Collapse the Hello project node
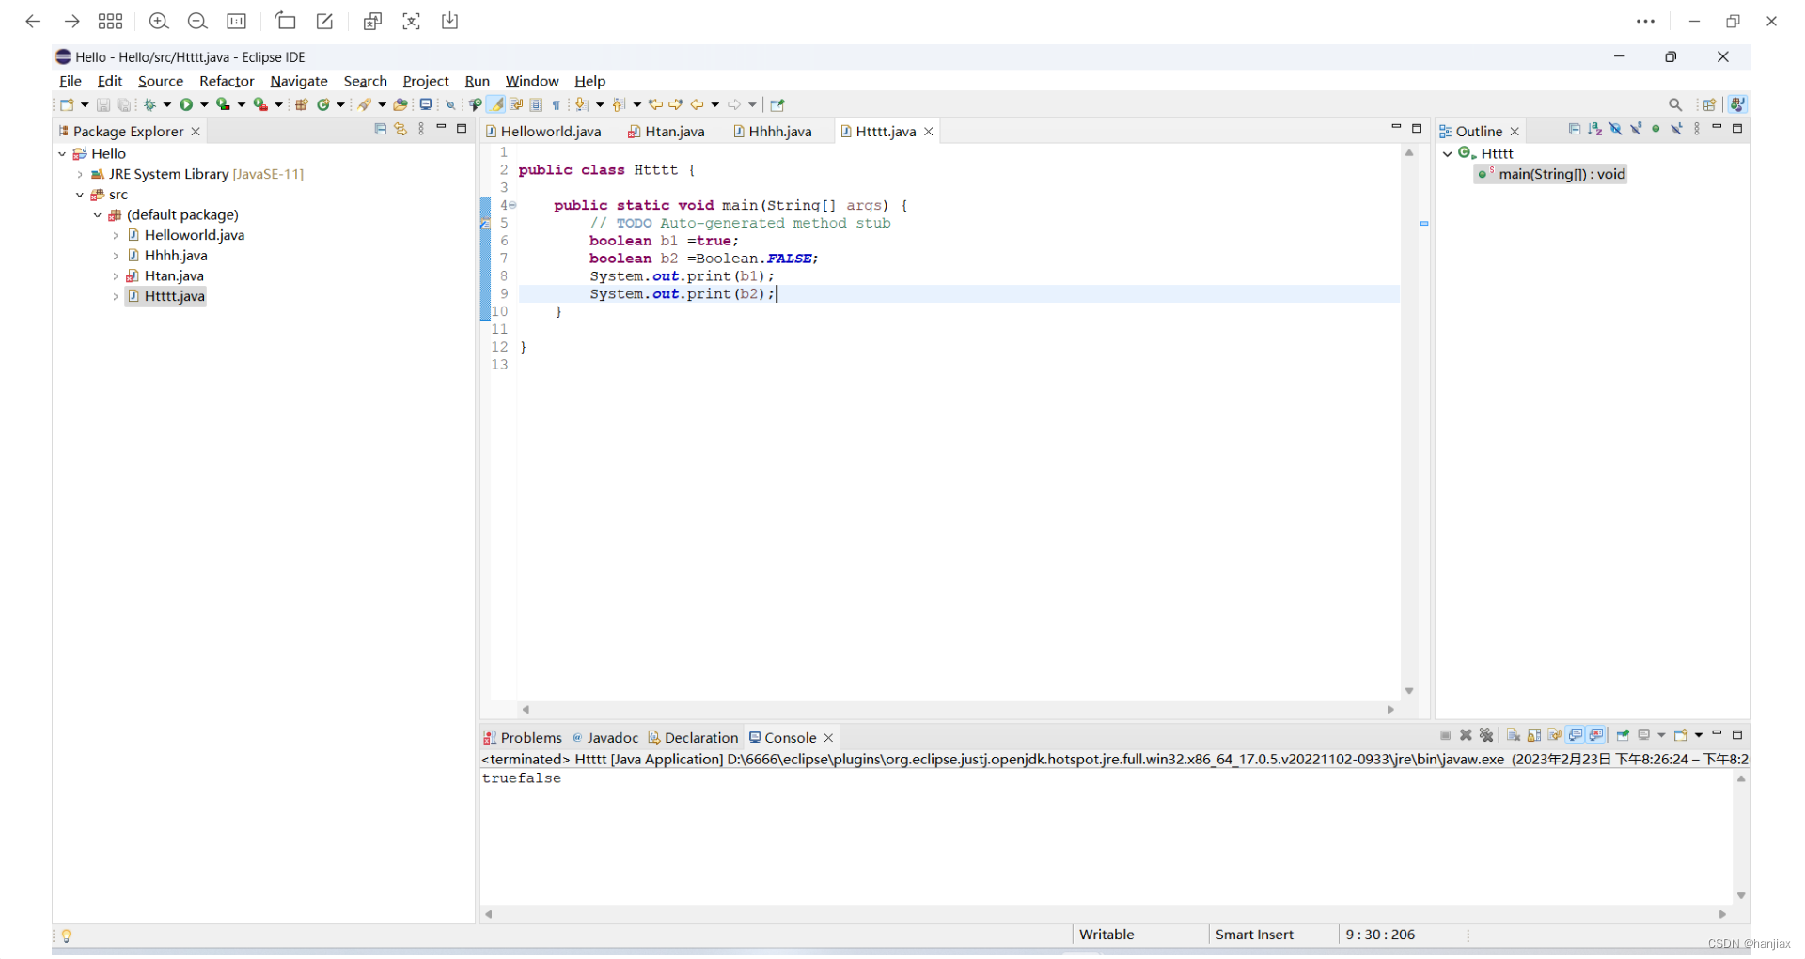This screenshot has height=959, width=1805. 62,154
